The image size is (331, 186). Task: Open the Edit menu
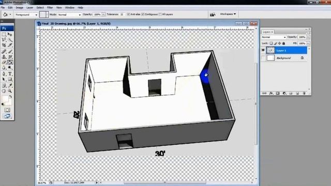[10, 8]
